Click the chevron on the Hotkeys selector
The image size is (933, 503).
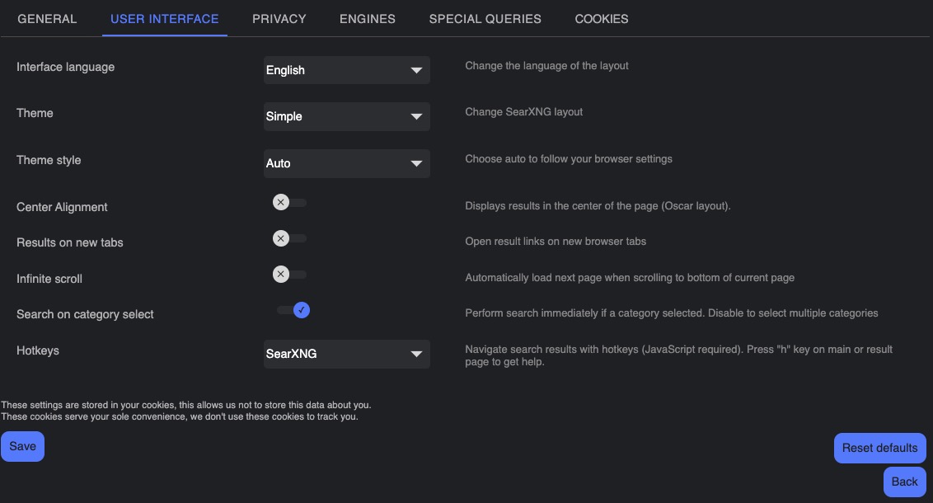pos(416,353)
